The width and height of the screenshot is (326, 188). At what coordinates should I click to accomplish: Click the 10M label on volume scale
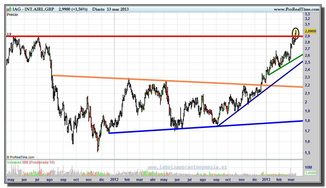point(308,167)
